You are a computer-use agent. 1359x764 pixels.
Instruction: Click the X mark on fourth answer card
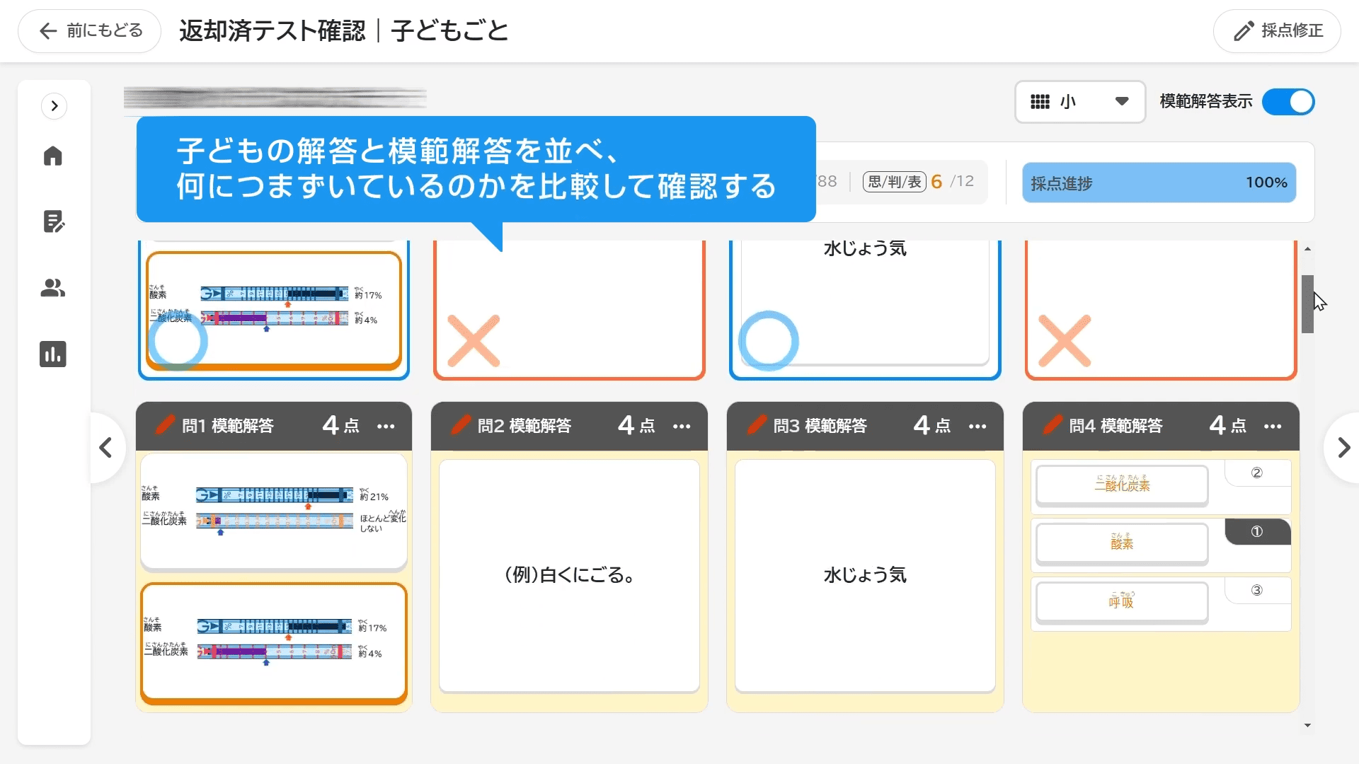1064,341
